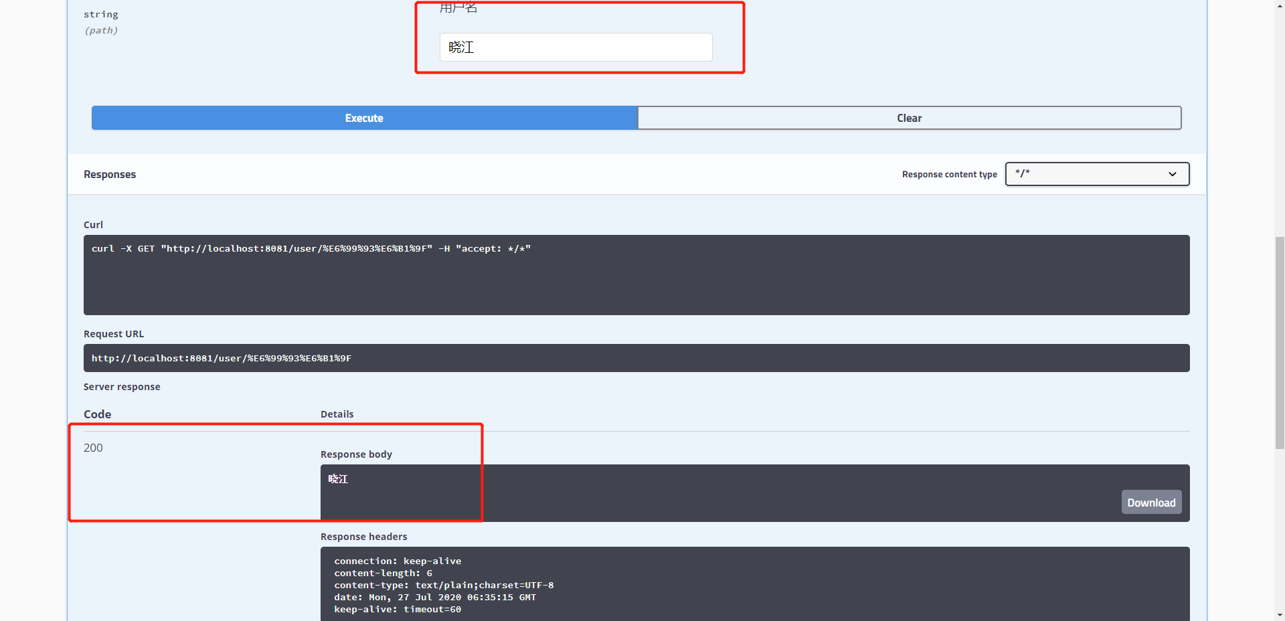Image resolution: width=1285 pixels, height=621 pixels.
Task: Click the chevron arrow in the content type select
Action: [1172, 174]
